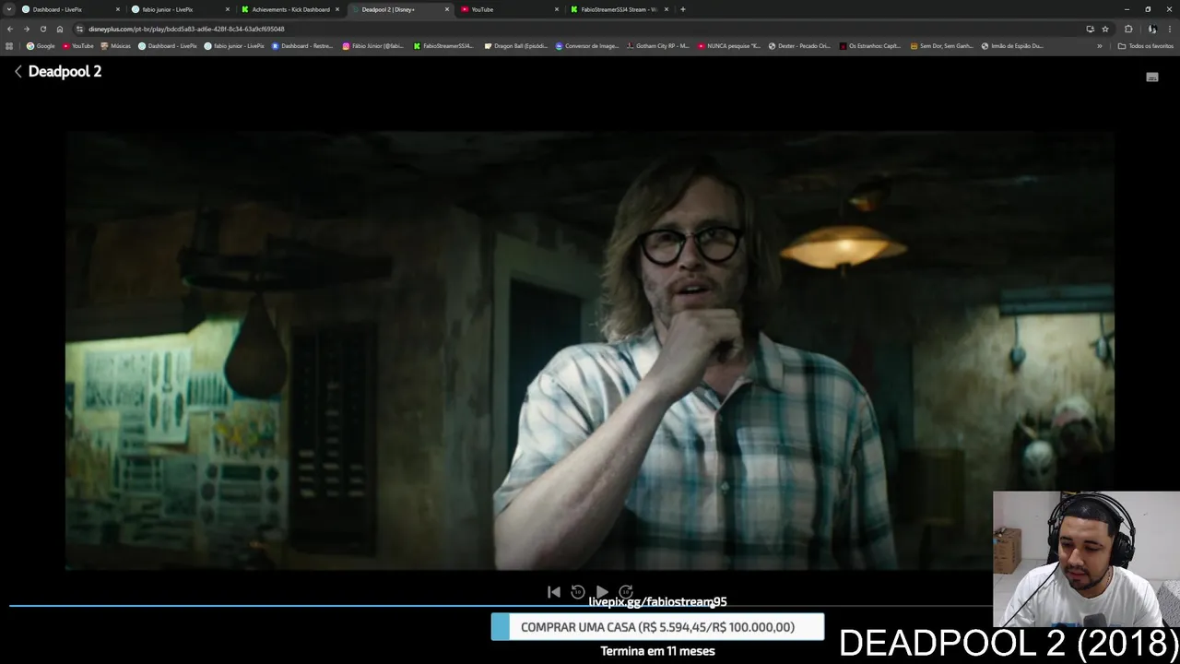
Task: Open the apps grid in bookmarks bar
Action: click(x=9, y=46)
